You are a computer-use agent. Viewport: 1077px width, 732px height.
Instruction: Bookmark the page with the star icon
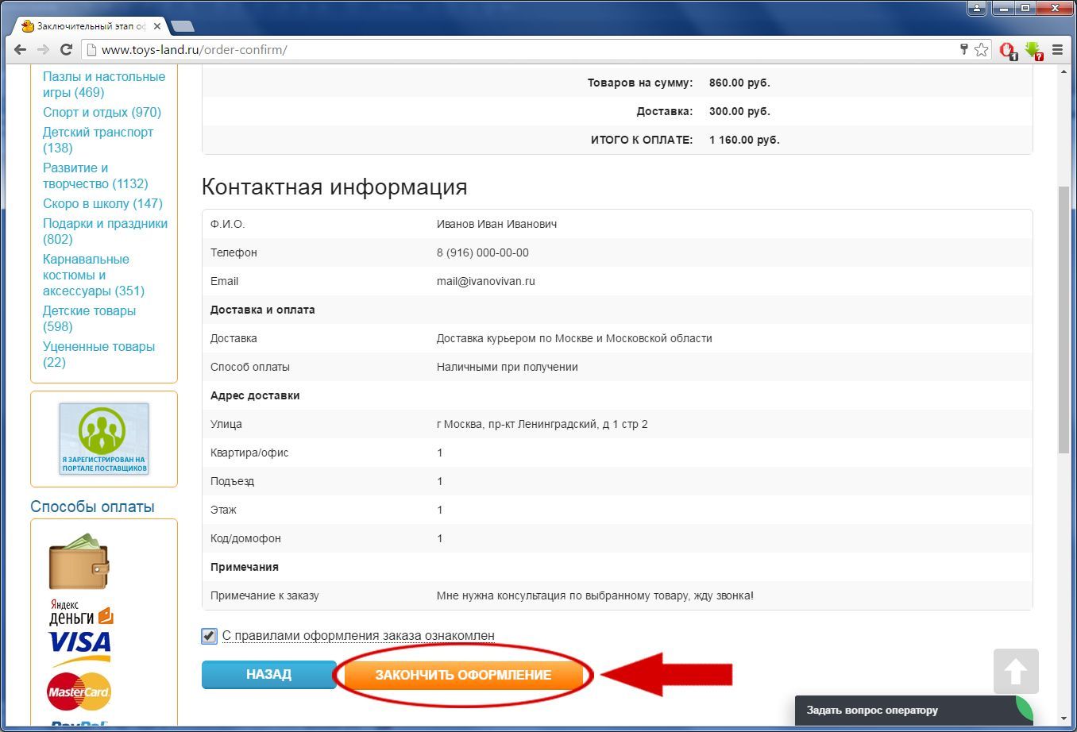click(x=982, y=49)
